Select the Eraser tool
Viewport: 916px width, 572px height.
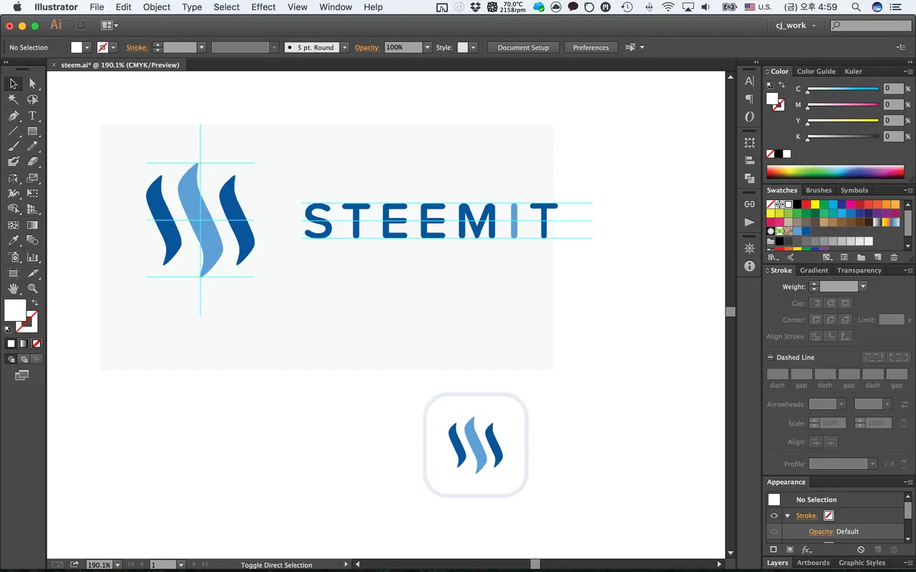[32, 162]
